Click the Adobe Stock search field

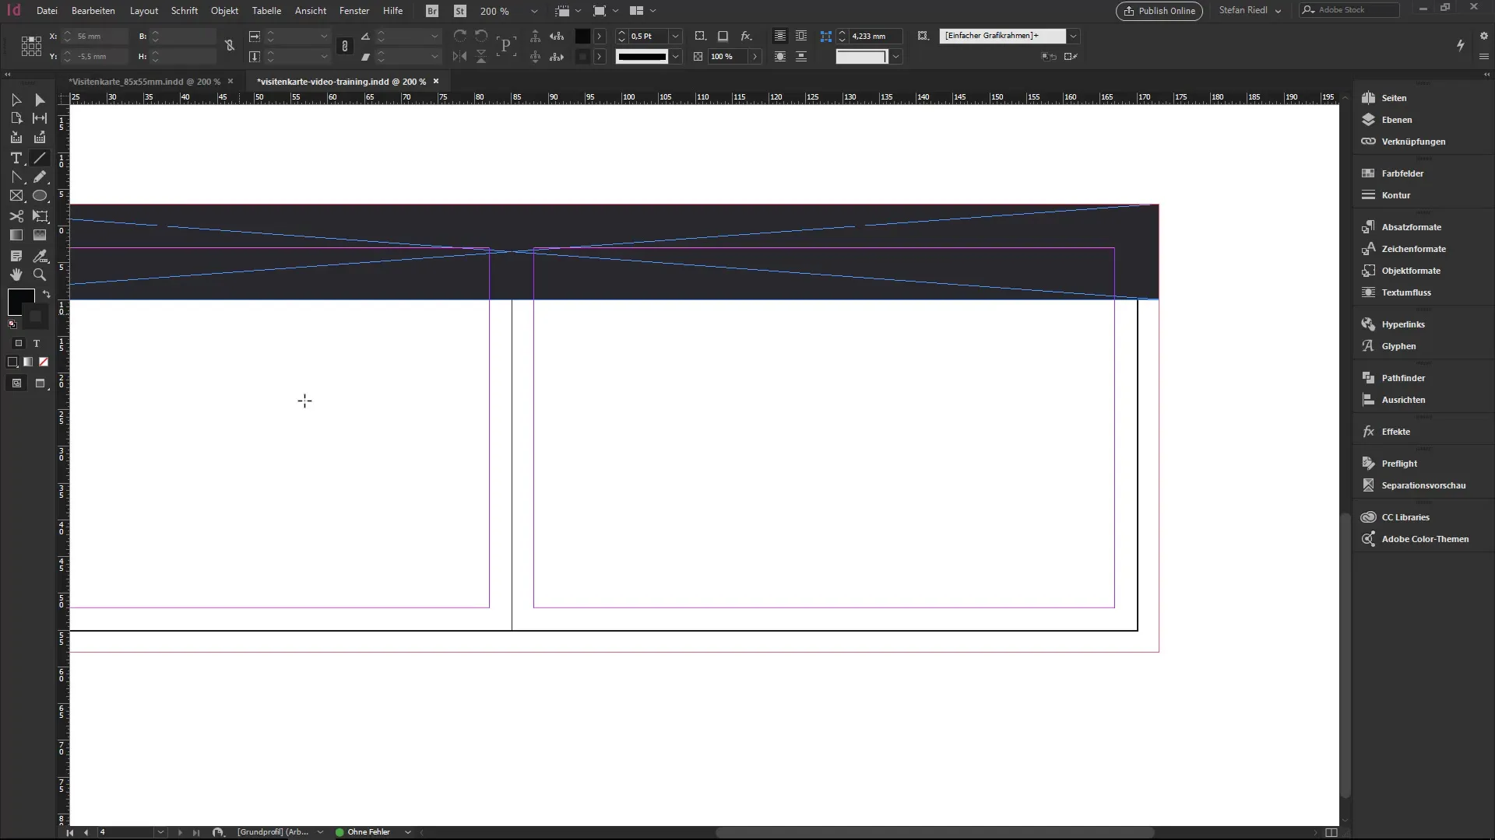point(1349,10)
